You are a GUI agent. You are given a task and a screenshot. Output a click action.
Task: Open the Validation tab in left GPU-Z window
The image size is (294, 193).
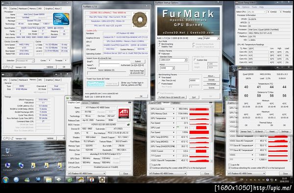click(95, 103)
